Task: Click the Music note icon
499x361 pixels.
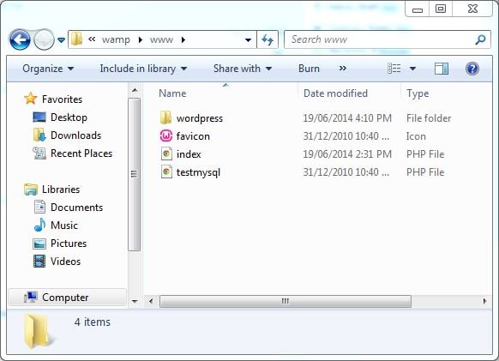Action: (x=39, y=225)
